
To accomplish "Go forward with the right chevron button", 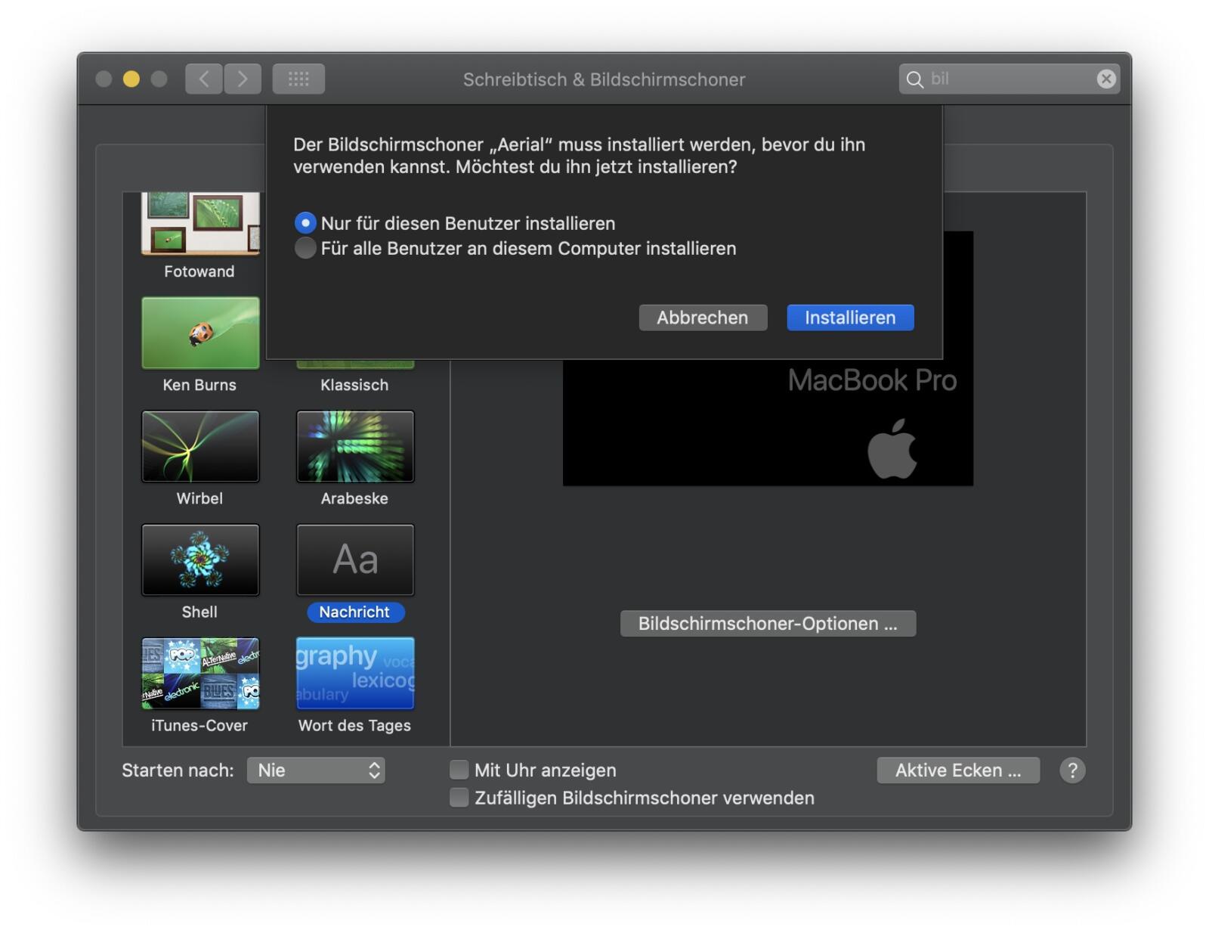I will click(243, 79).
